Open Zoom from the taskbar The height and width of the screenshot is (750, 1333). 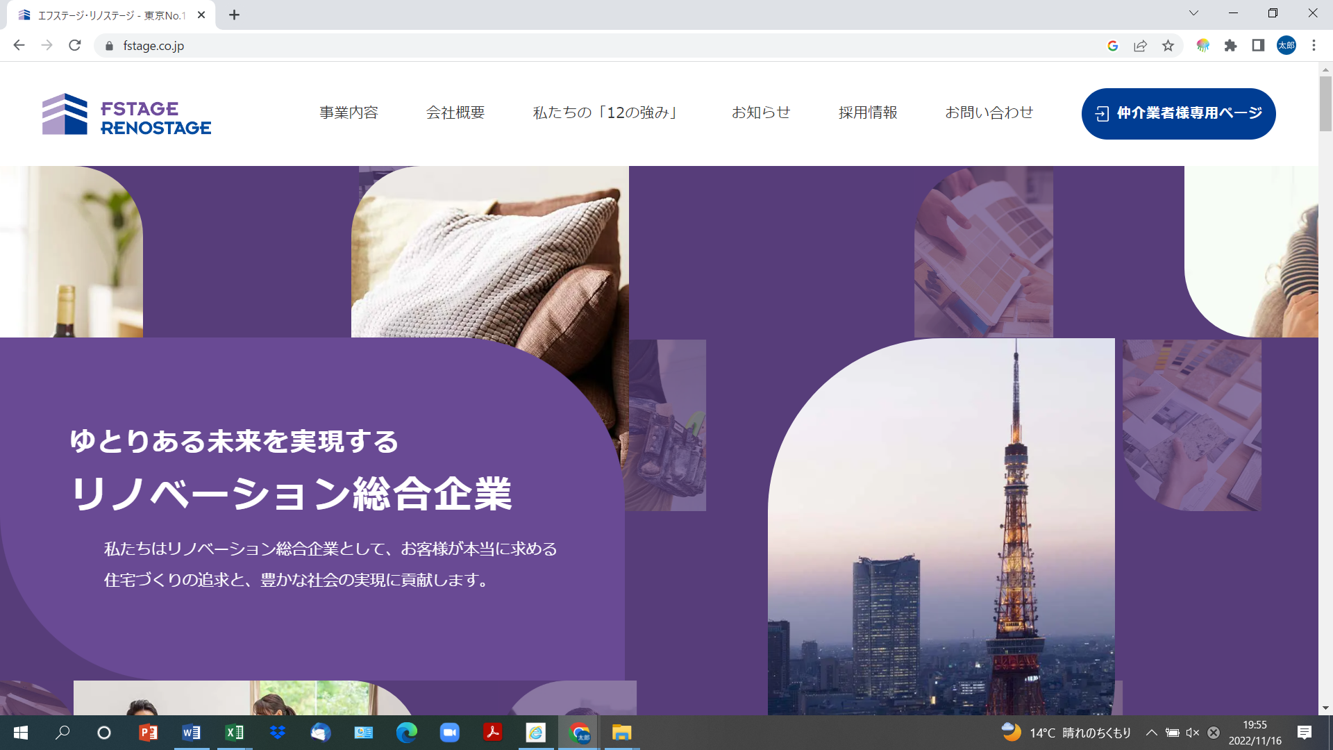(x=450, y=733)
